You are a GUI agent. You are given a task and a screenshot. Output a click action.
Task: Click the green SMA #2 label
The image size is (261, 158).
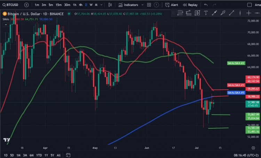[236, 63]
